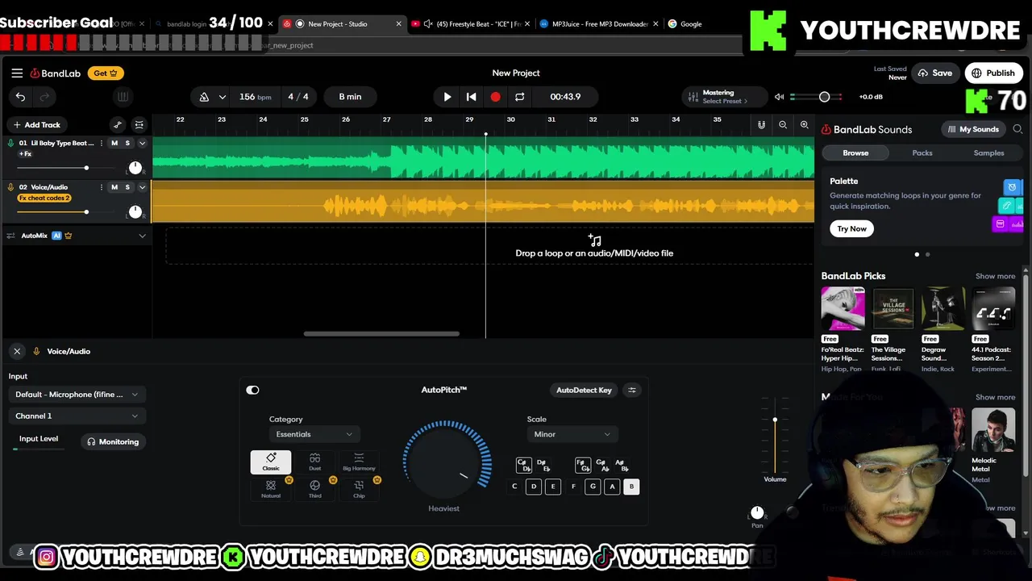The width and height of the screenshot is (1032, 581).
Task: Toggle the snap-to-grid magnet icon
Action: coord(761,125)
